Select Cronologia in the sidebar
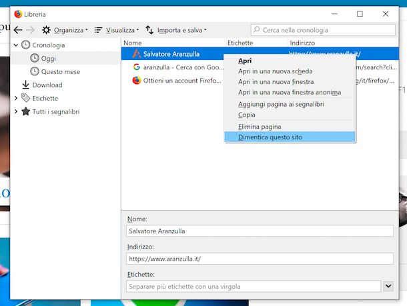This screenshot has width=407, height=306. [x=48, y=45]
